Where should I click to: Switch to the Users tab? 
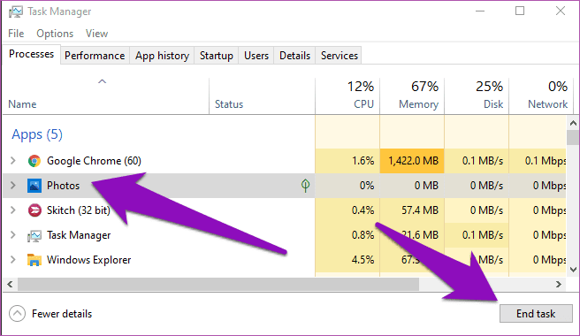pos(256,56)
